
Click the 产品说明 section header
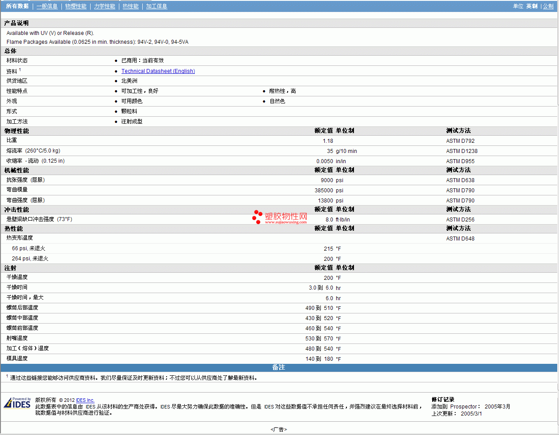(x=16, y=23)
